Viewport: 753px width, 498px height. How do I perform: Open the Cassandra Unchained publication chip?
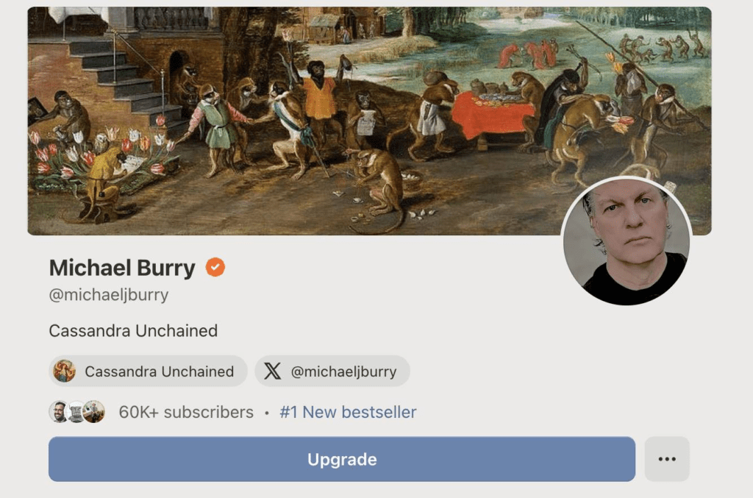click(x=148, y=371)
